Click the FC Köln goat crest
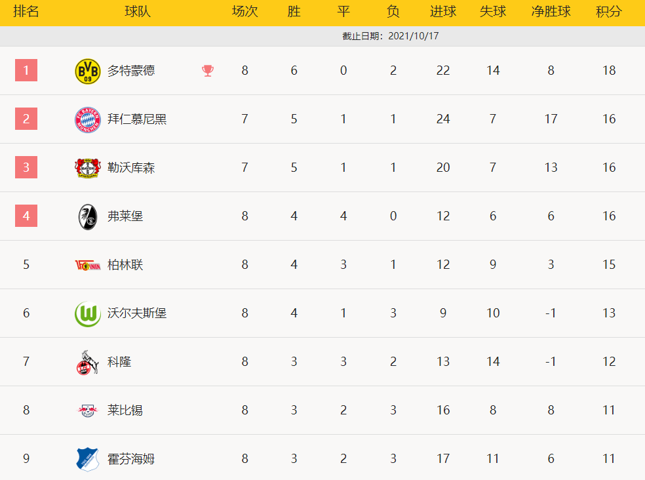The image size is (645, 480). click(x=88, y=362)
